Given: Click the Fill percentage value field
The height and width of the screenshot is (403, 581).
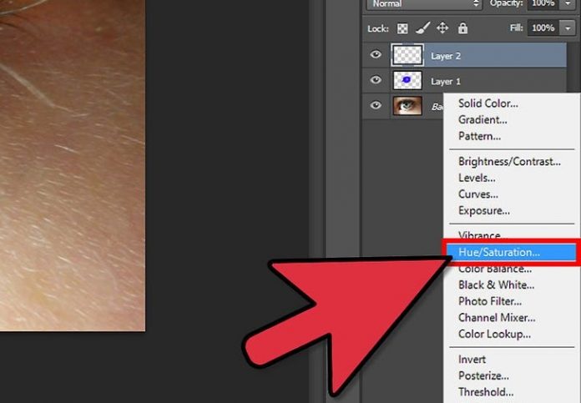Looking at the screenshot, I should (543, 28).
